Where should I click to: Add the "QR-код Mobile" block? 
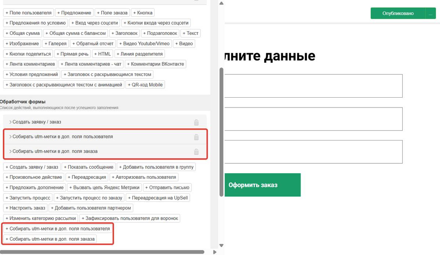(146, 84)
